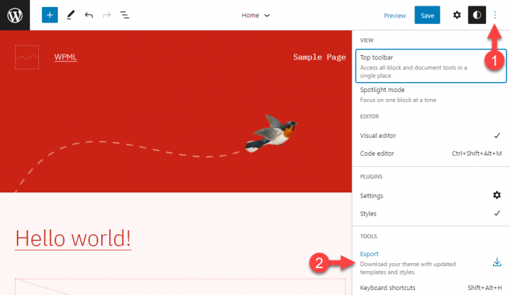Click the Preview link

(395, 16)
